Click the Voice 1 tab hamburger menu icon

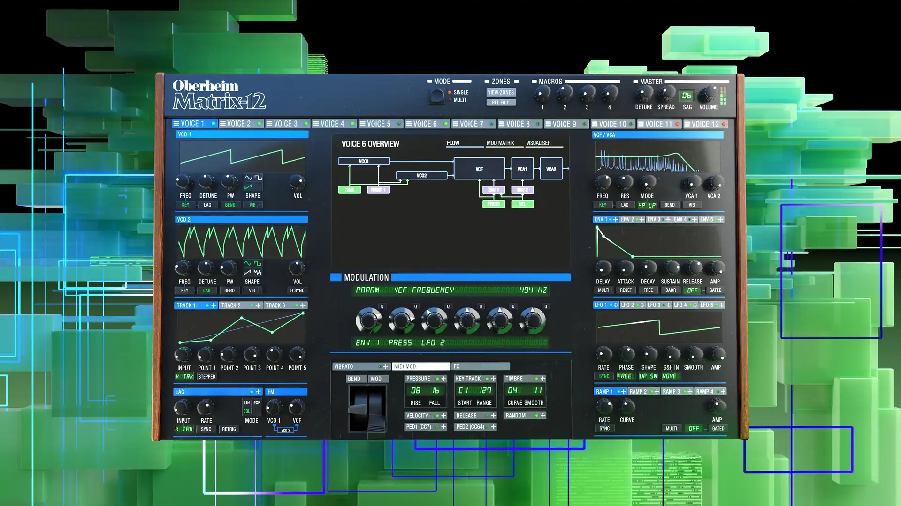click(176, 124)
